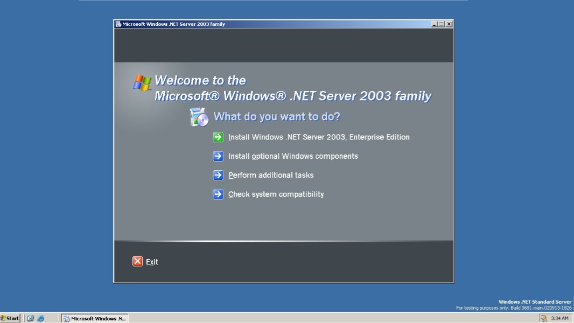Click the setup CD box icon

pos(198,117)
